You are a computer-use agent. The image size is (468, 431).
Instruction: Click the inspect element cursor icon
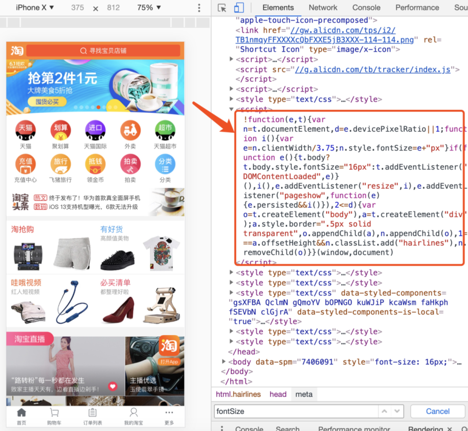pos(222,8)
